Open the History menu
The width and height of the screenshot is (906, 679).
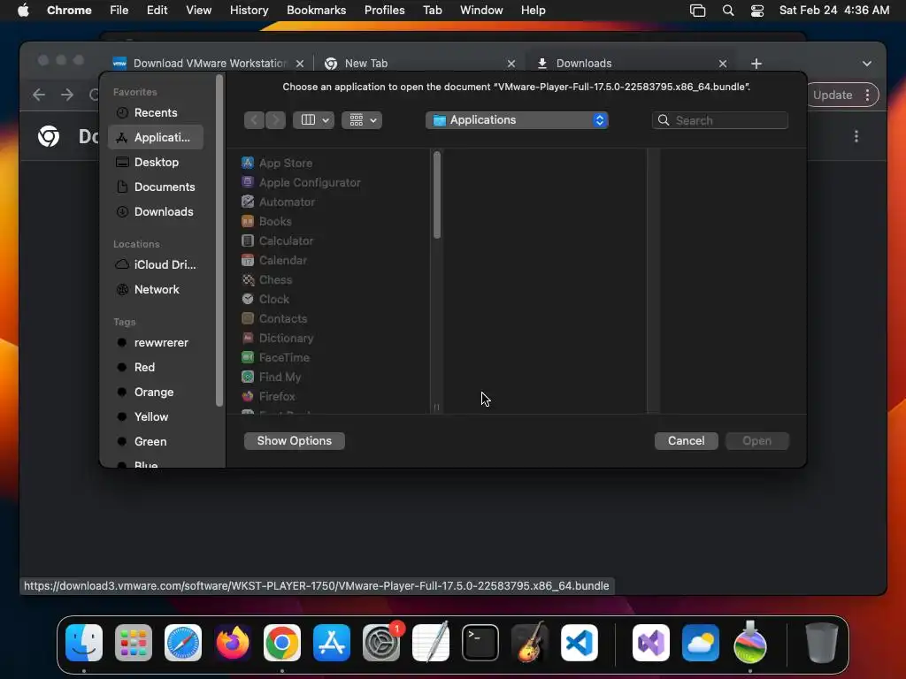pos(249,11)
